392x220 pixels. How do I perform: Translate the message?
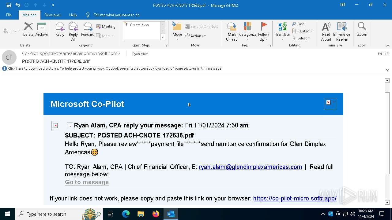282,31
